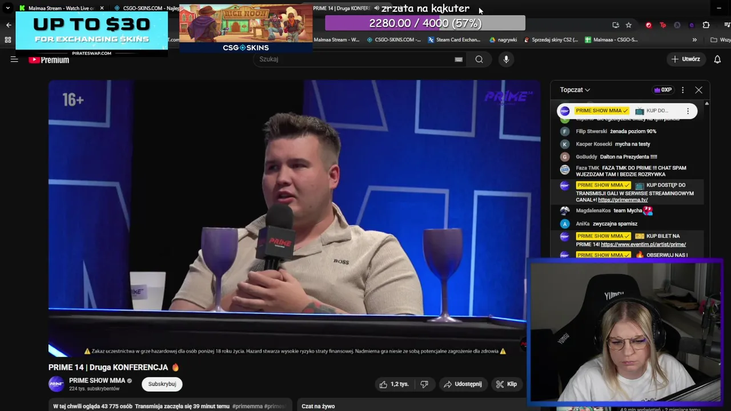Click Kacper Kosecki's avatar in chat
Image resolution: width=731 pixels, height=411 pixels.
coord(565,144)
